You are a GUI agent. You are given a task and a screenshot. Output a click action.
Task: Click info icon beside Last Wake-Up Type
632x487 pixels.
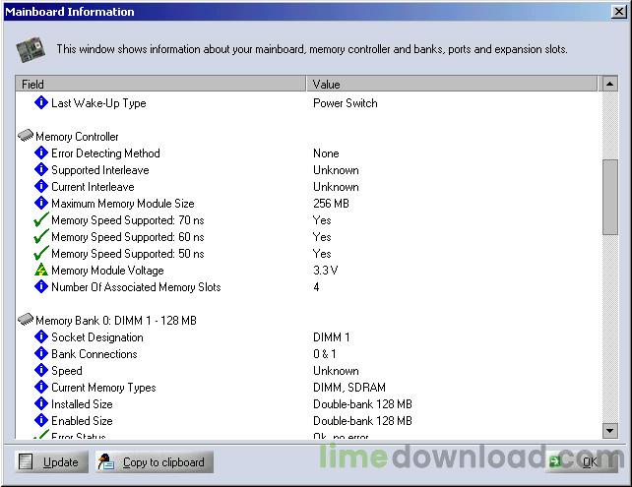click(x=40, y=103)
